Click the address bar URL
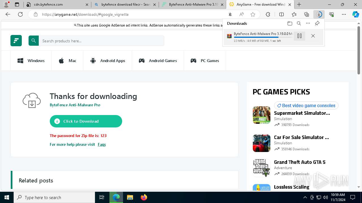 [85, 14]
